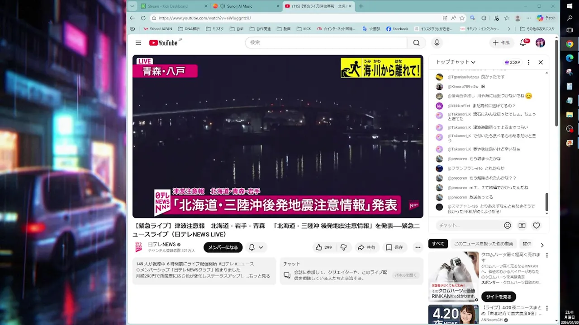The width and height of the screenshot is (579, 325).
Task: Click the 共有 share button
Action: [366, 247]
